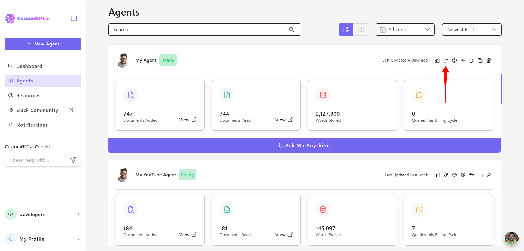The width and height of the screenshot is (524, 251).
Task: Open Resources in the sidebar
Action: point(43,96)
